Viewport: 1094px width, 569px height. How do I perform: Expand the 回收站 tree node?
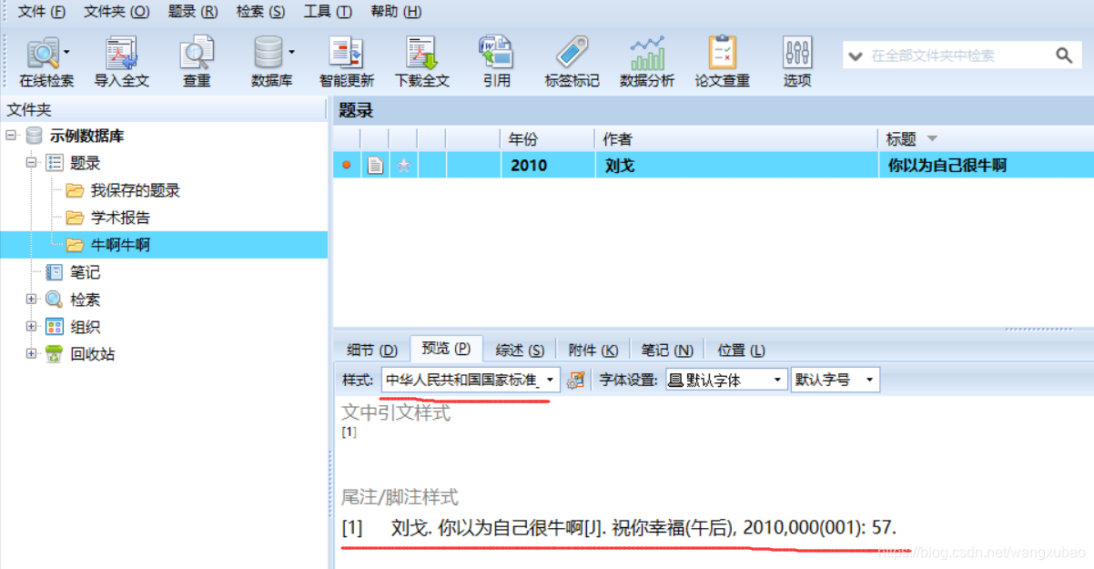pos(32,353)
